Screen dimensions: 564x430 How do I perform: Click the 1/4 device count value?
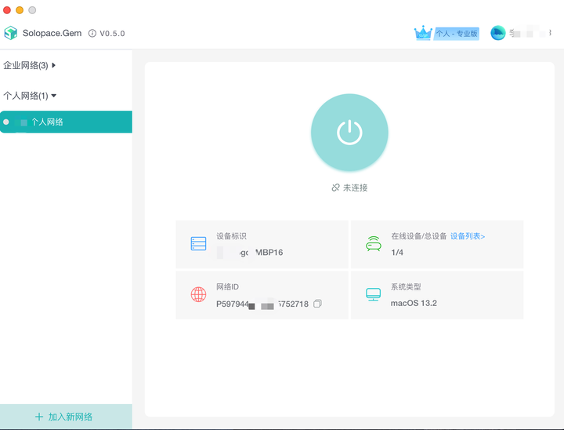coord(397,253)
